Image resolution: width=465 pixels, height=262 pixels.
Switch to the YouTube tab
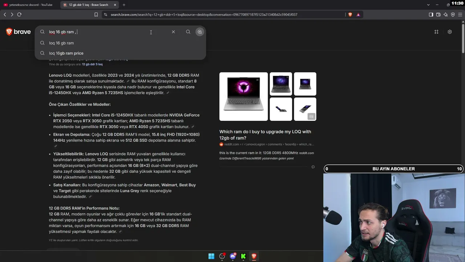tap(30, 5)
